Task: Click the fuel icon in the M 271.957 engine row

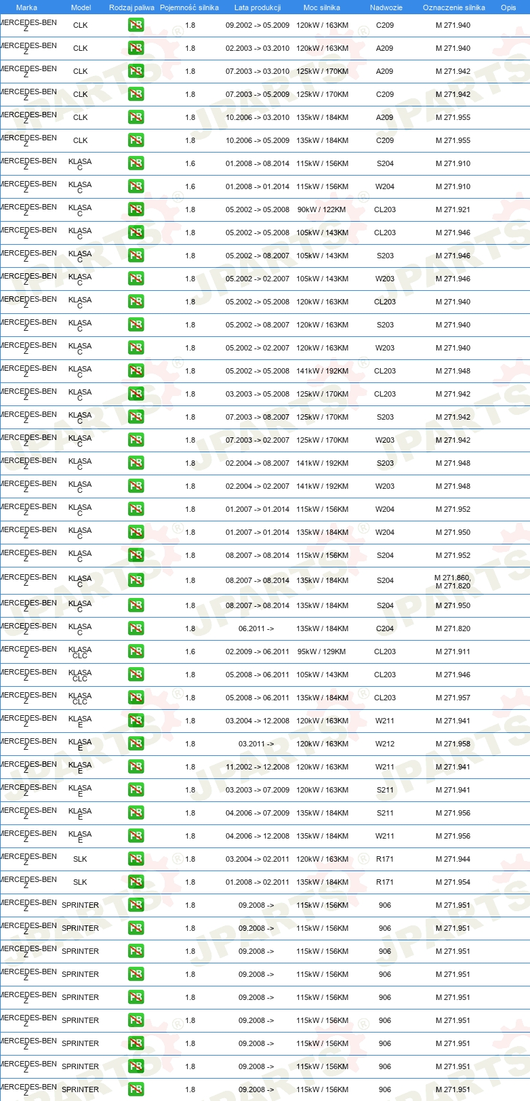Action: pos(136,698)
